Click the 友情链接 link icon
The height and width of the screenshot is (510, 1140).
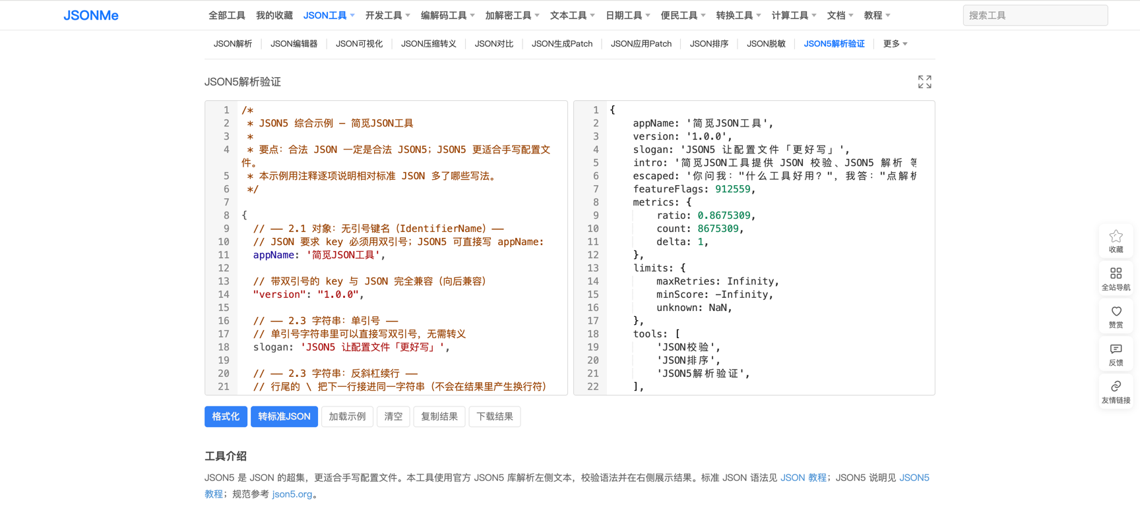[x=1116, y=391]
